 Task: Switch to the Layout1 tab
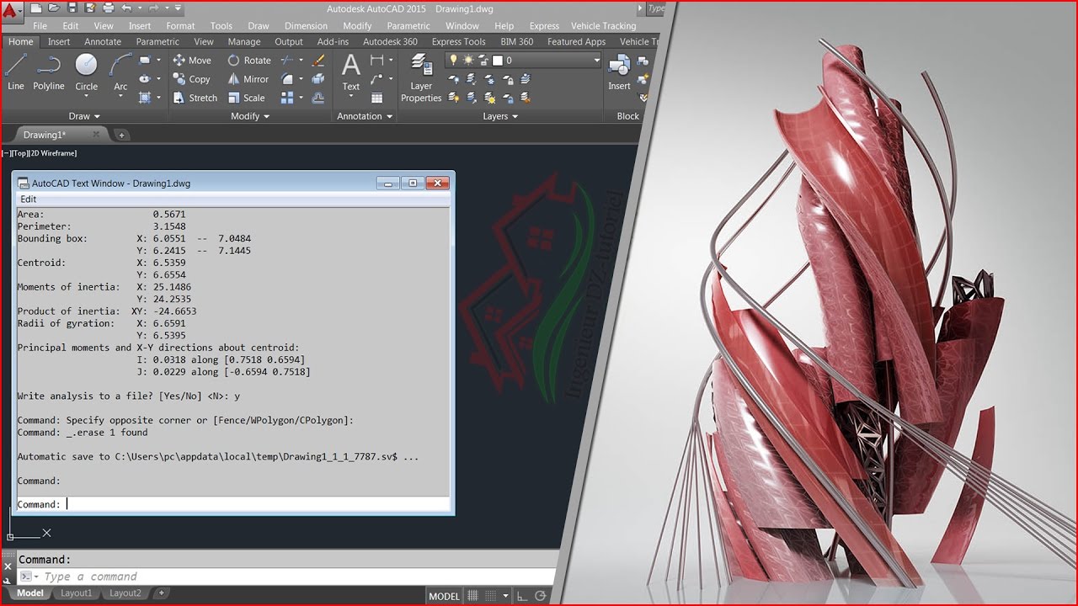76,593
